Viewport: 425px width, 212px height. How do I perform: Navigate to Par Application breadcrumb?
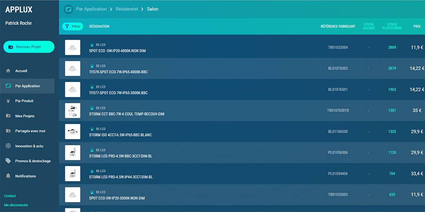91,9
